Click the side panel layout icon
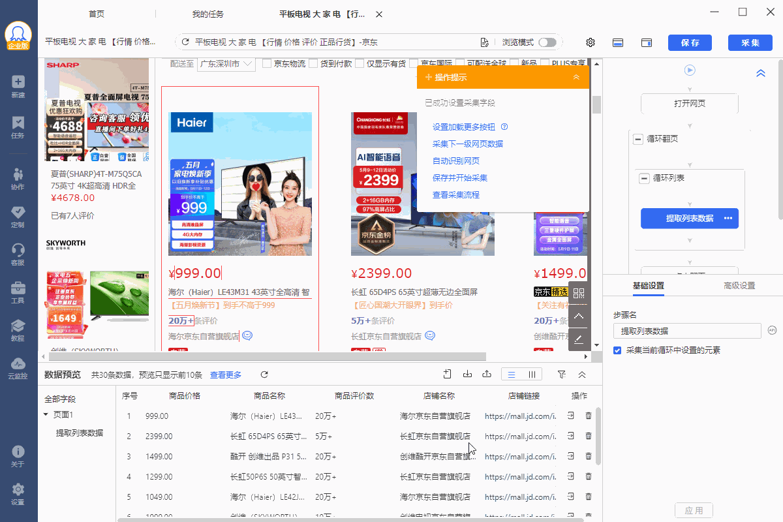The width and height of the screenshot is (783, 522). (647, 42)
